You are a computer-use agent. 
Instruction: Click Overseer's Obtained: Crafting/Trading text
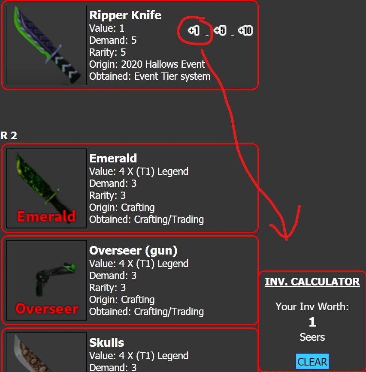coord(146,312)
